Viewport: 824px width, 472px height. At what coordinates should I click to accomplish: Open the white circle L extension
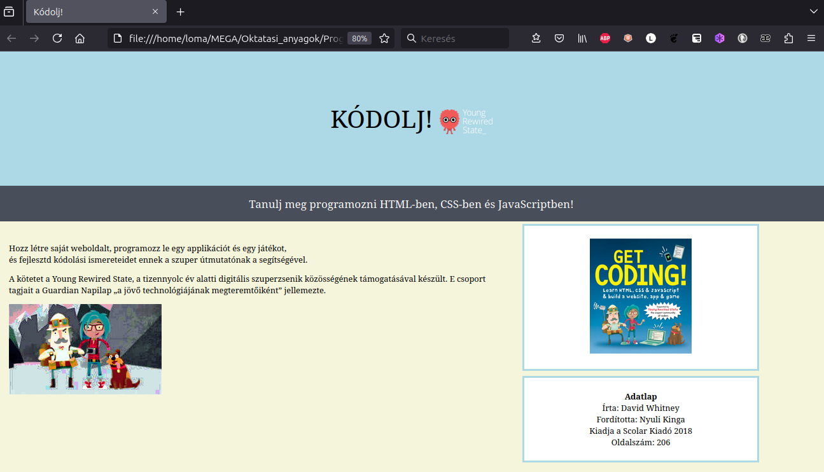click(651, 38)
